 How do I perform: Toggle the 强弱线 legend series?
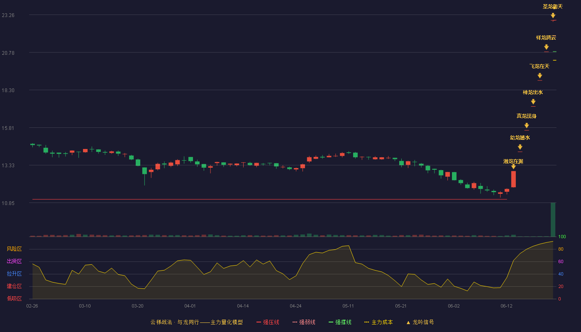click(x=304, y=322)
